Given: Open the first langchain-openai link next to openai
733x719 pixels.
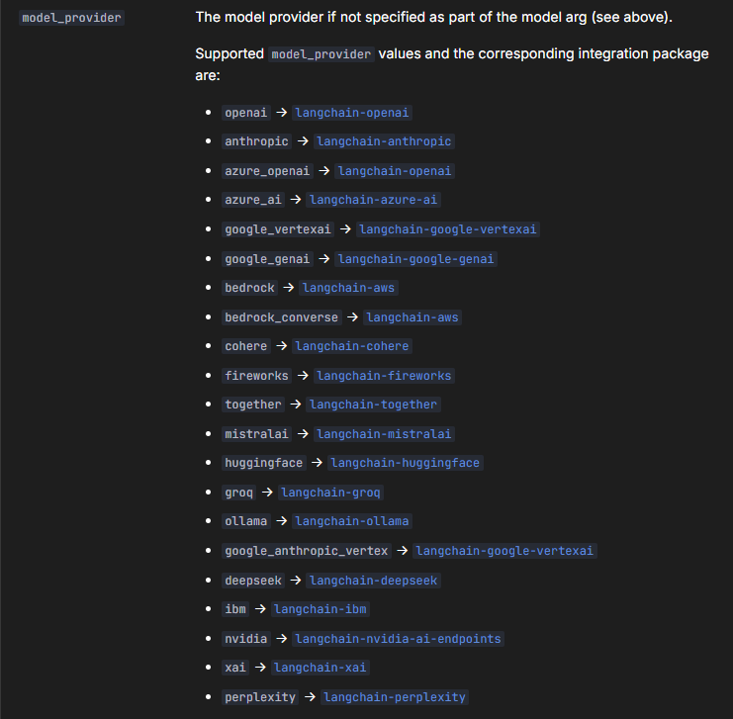Looking at the screenshot, I should (352, 113).
